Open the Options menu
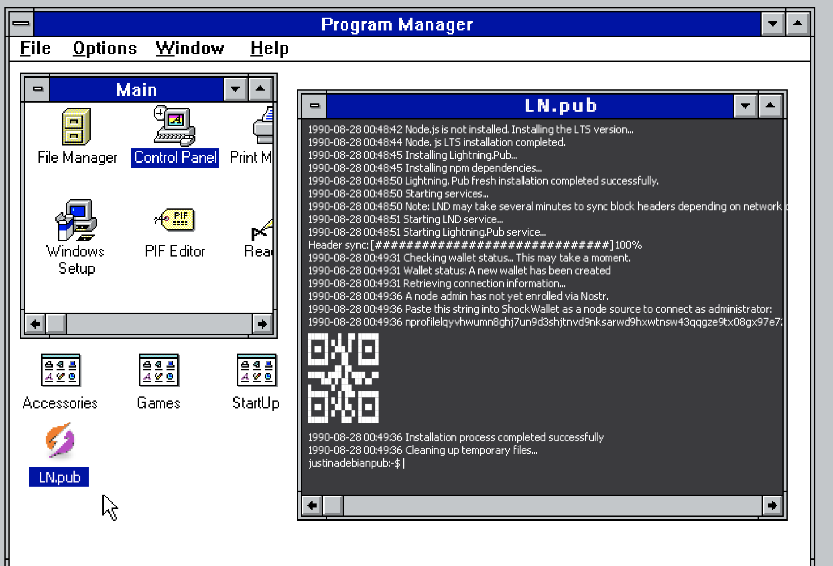This screenshot has width=833, height=566. coord(105,49)
